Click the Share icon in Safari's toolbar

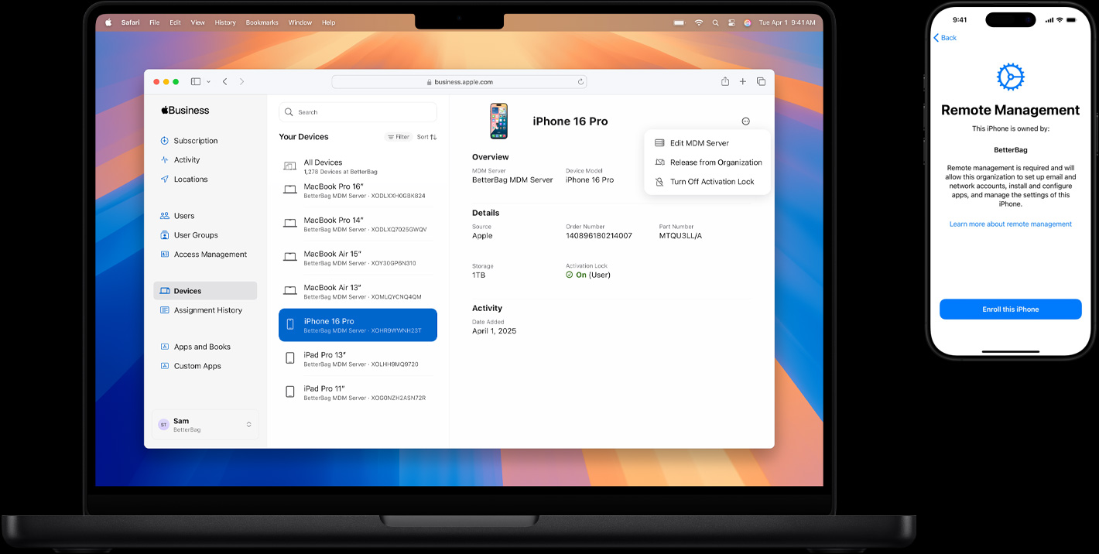click(724, 81)
